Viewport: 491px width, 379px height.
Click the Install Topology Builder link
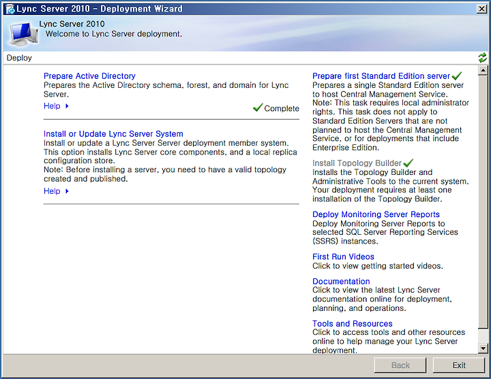357,163
